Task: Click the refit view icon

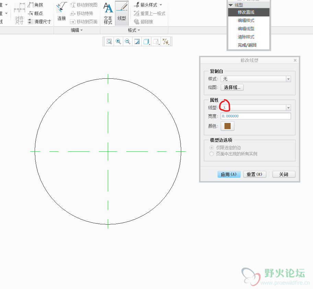Action: coord(109,41)
